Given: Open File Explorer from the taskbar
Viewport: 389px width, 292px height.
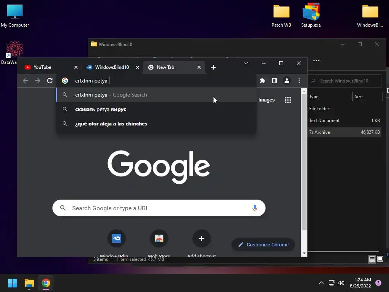Looking at the screenshot, I should pos(29,283).
